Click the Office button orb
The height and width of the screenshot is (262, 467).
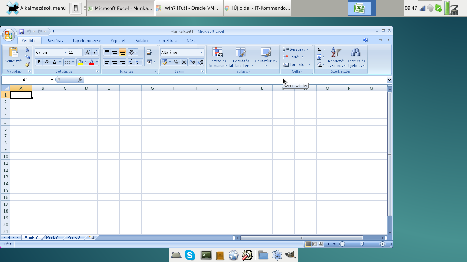(x=8, y=35)
